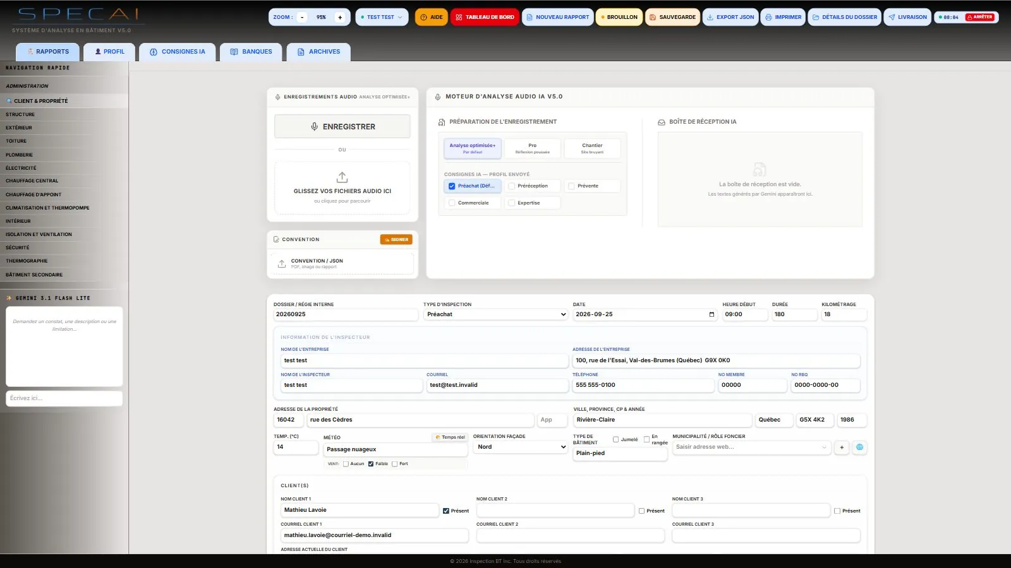Select the Pro analysis mode
Screen dimensions: 1011x568
coord(532,148)
